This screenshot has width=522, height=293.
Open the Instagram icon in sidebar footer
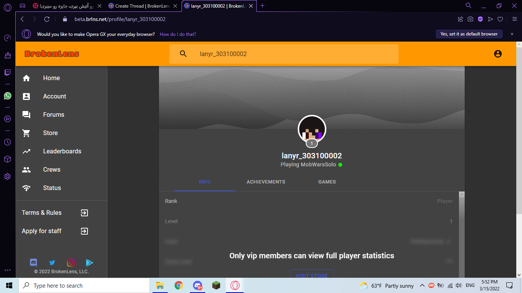[x=71, y=262]
